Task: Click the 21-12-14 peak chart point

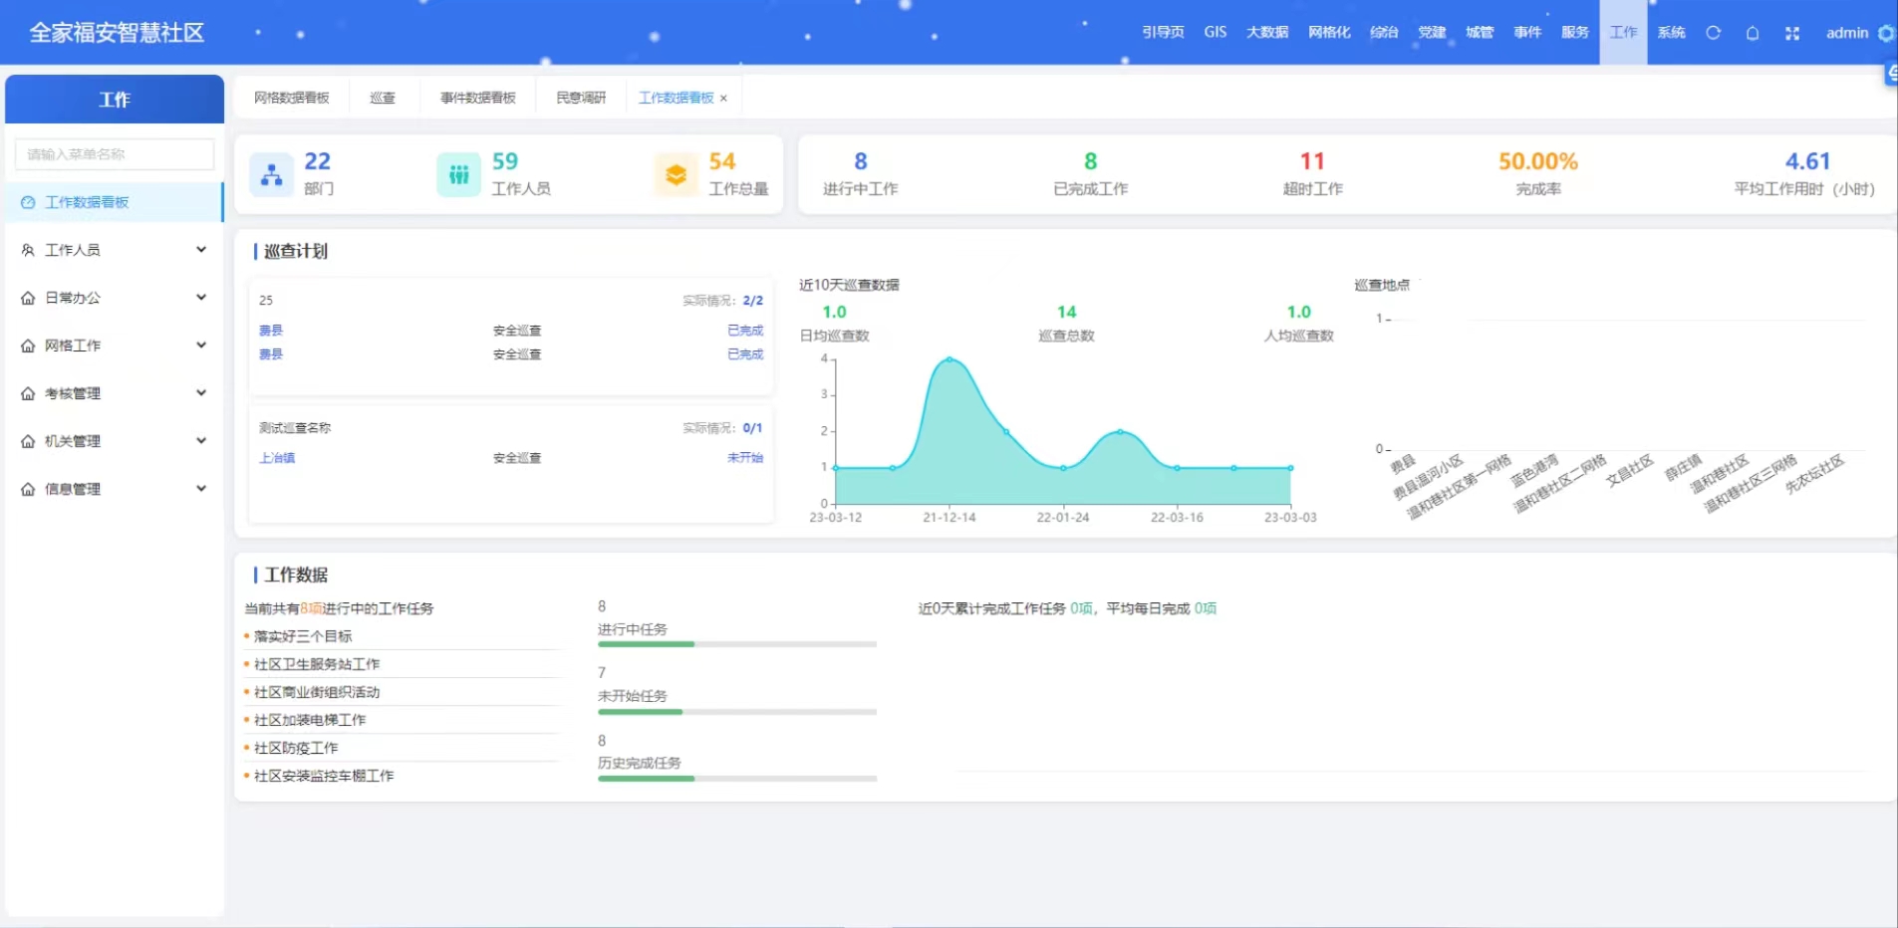Action: 949,359
